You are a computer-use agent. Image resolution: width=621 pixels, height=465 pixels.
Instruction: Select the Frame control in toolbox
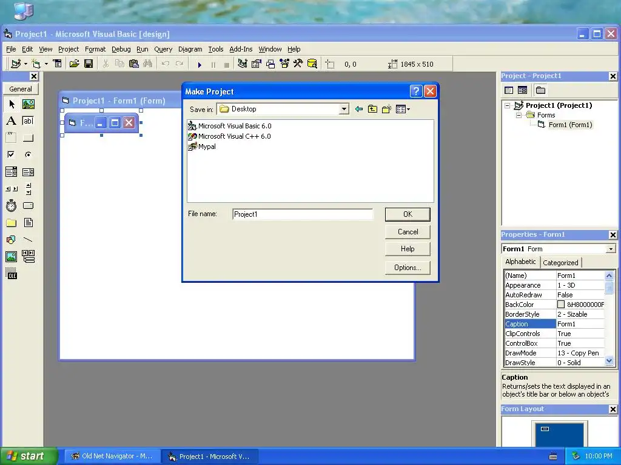coord(12,137)
